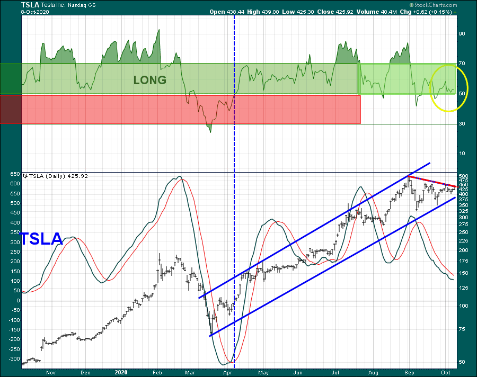The image size is (477, 377).
Task: Select the Sep marker on the date axis
Action: coord(409,372)
